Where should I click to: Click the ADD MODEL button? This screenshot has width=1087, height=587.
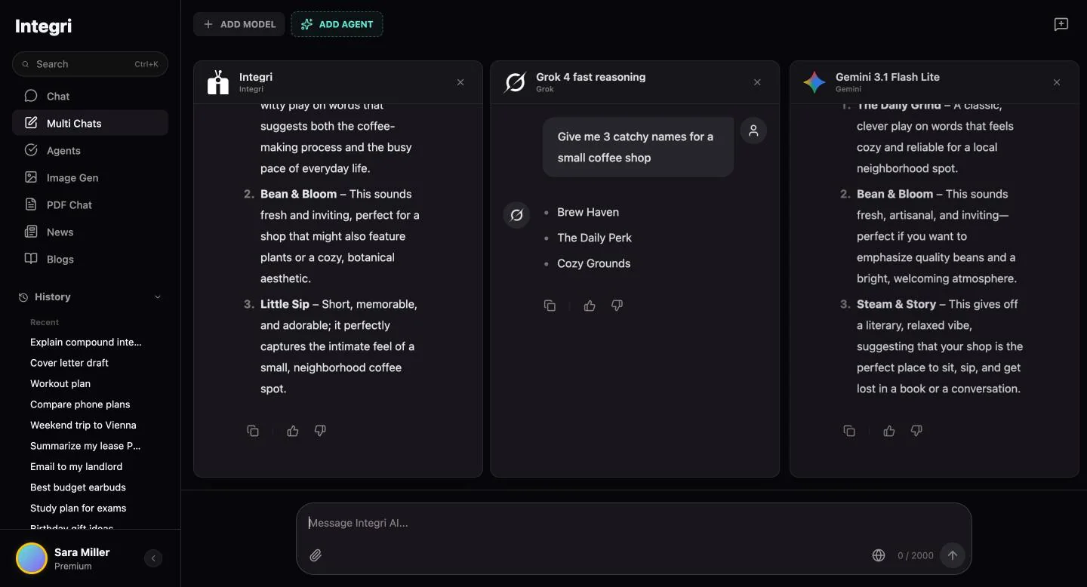pyautogui.click(x=239, y=24)
